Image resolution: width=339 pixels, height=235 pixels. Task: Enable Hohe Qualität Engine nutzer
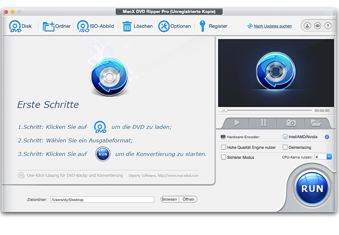[223, 148]
